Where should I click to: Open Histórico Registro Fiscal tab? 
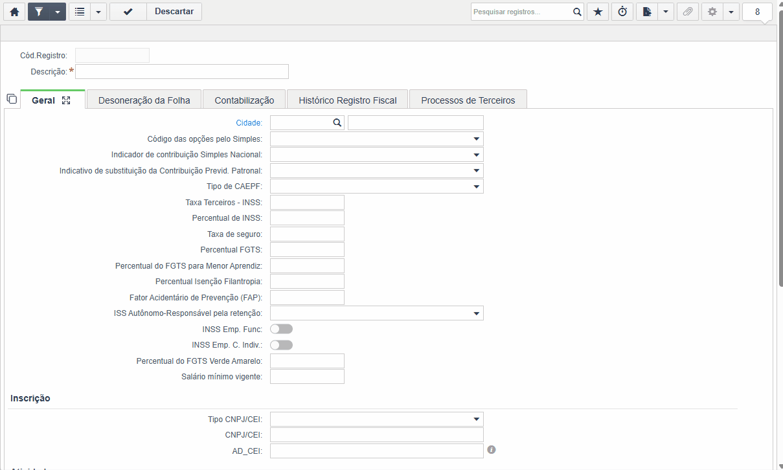click(x=347, y=100)
